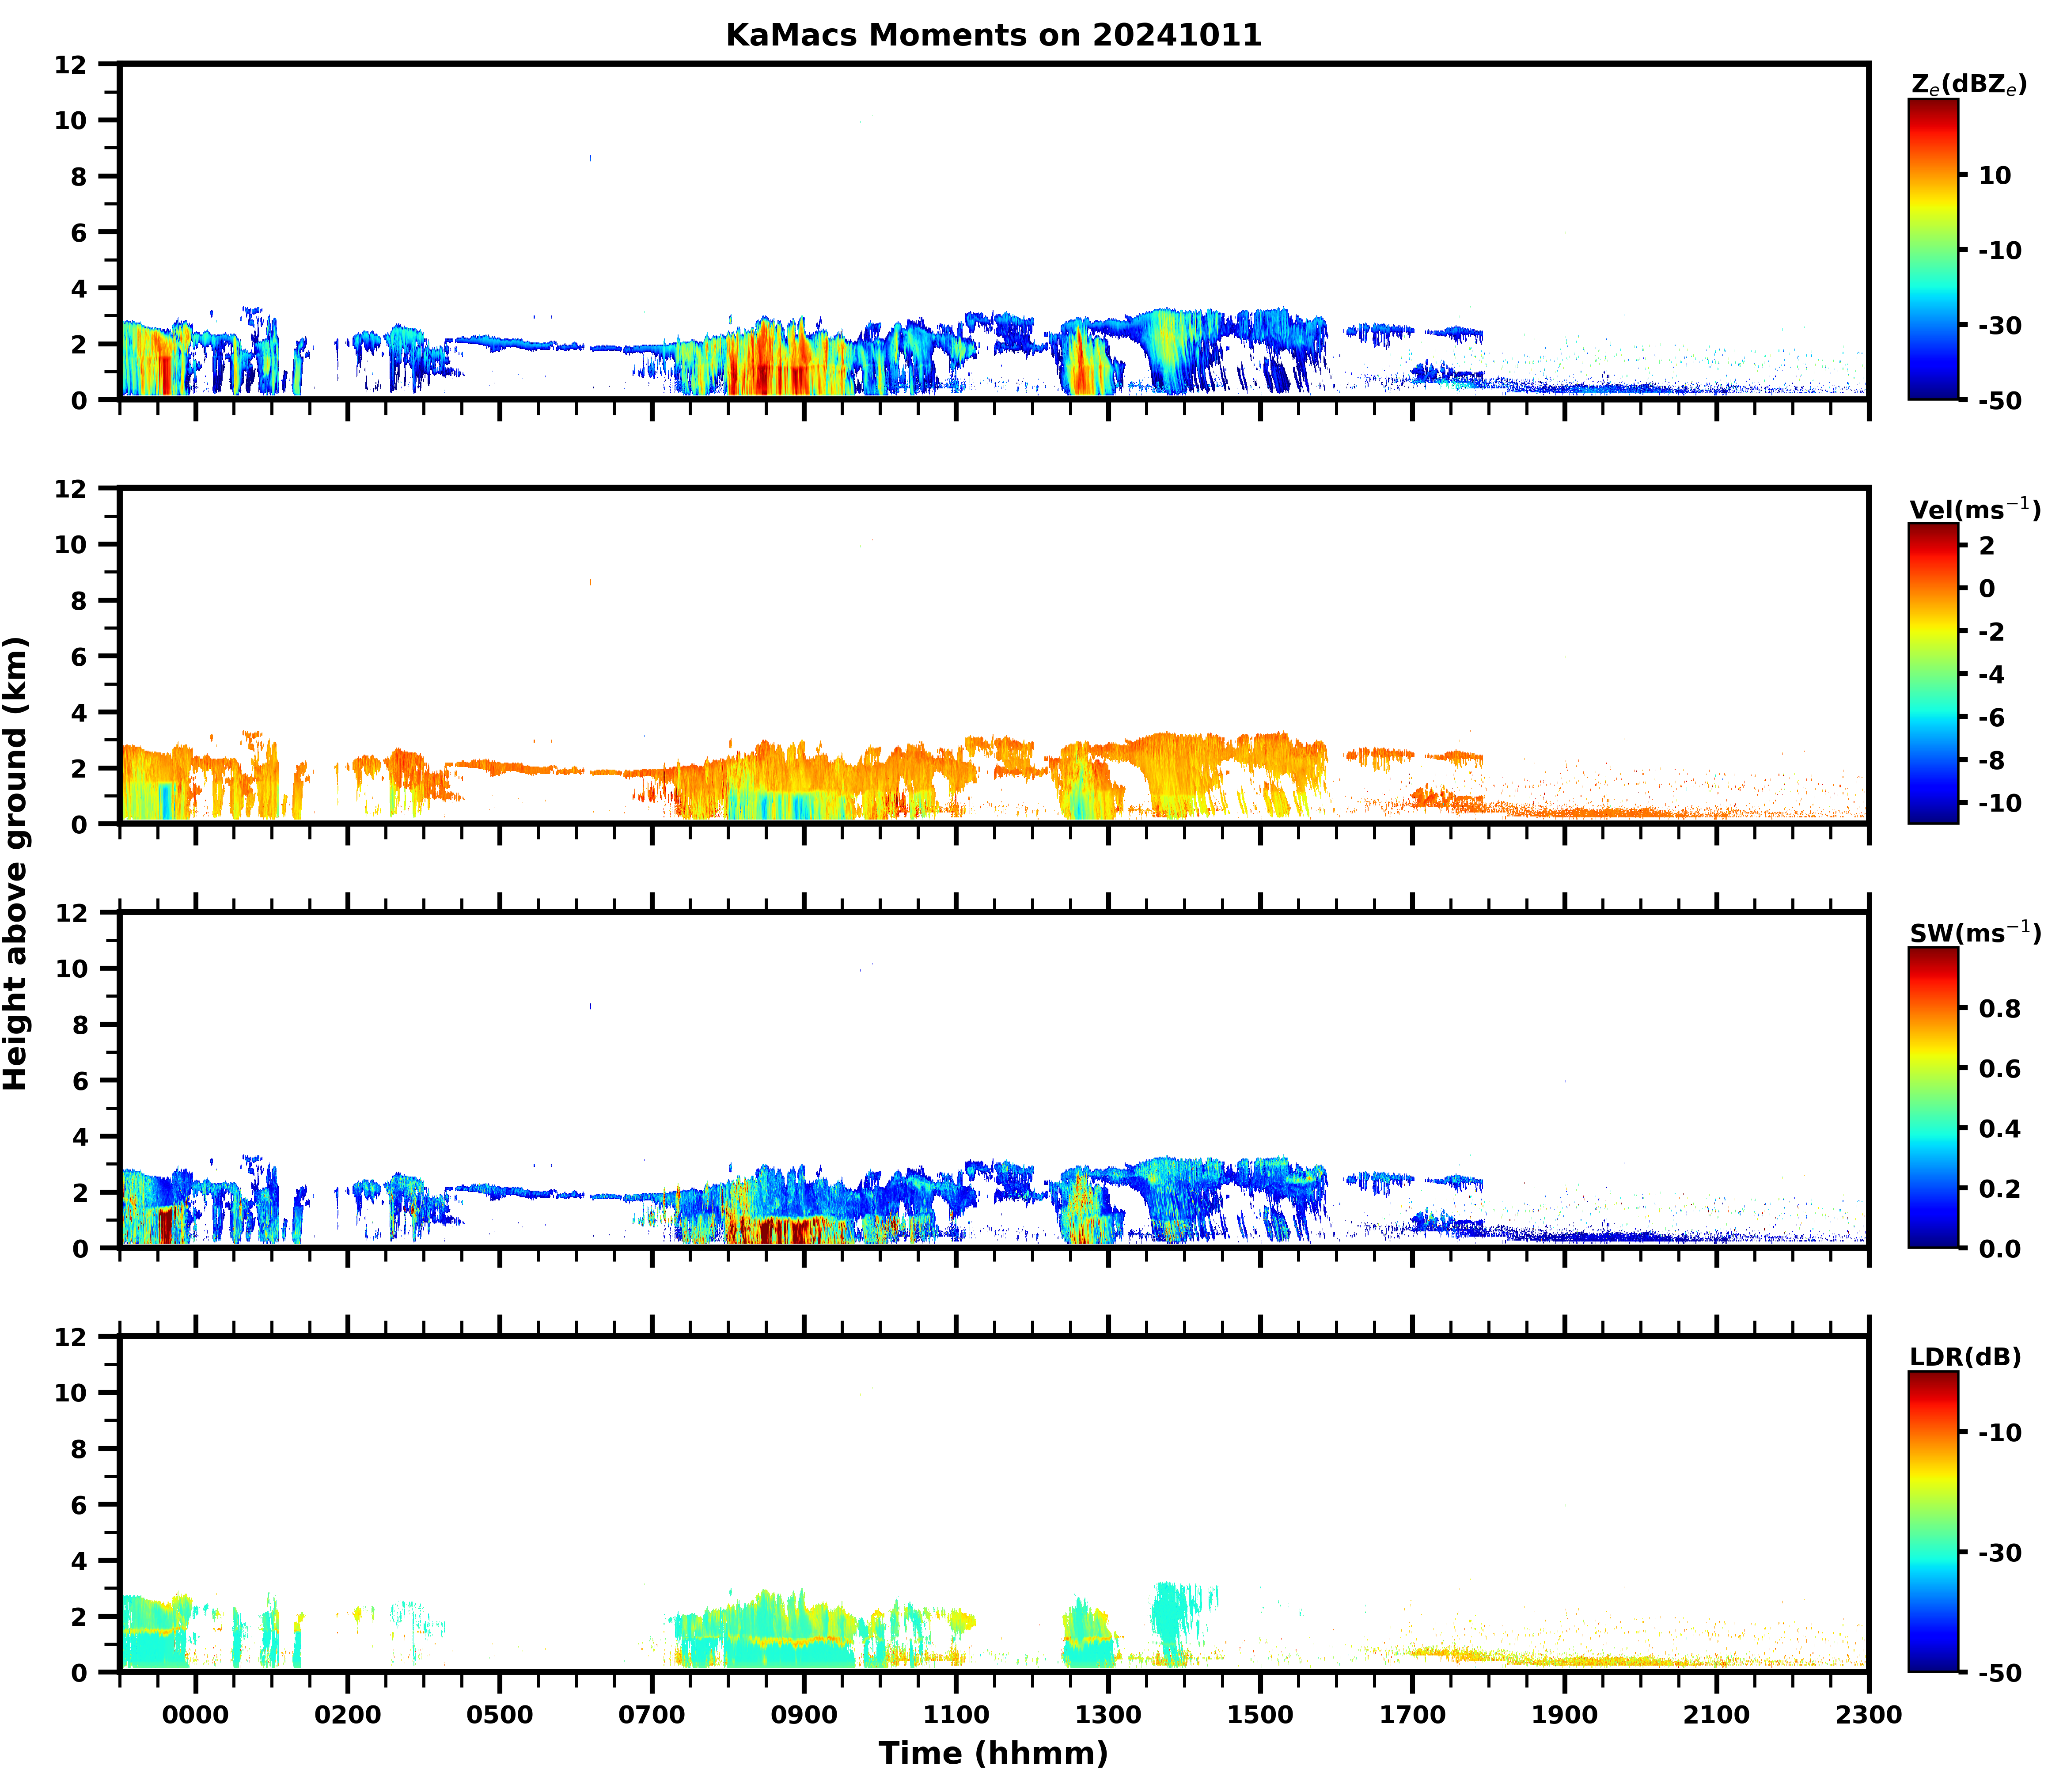2063x1792 pixels.
Task: Click the Vel(ms-1) colorbar label
Action: [1974, 510]
